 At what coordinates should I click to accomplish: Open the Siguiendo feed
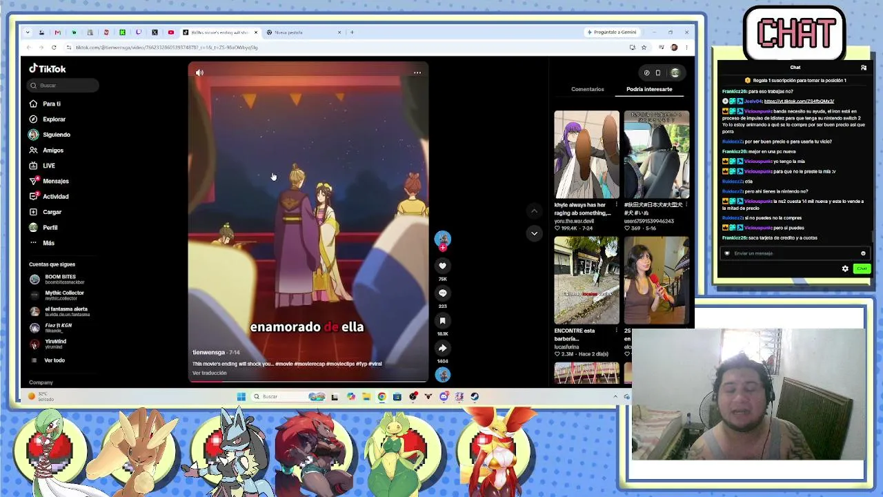click(50, 135)
